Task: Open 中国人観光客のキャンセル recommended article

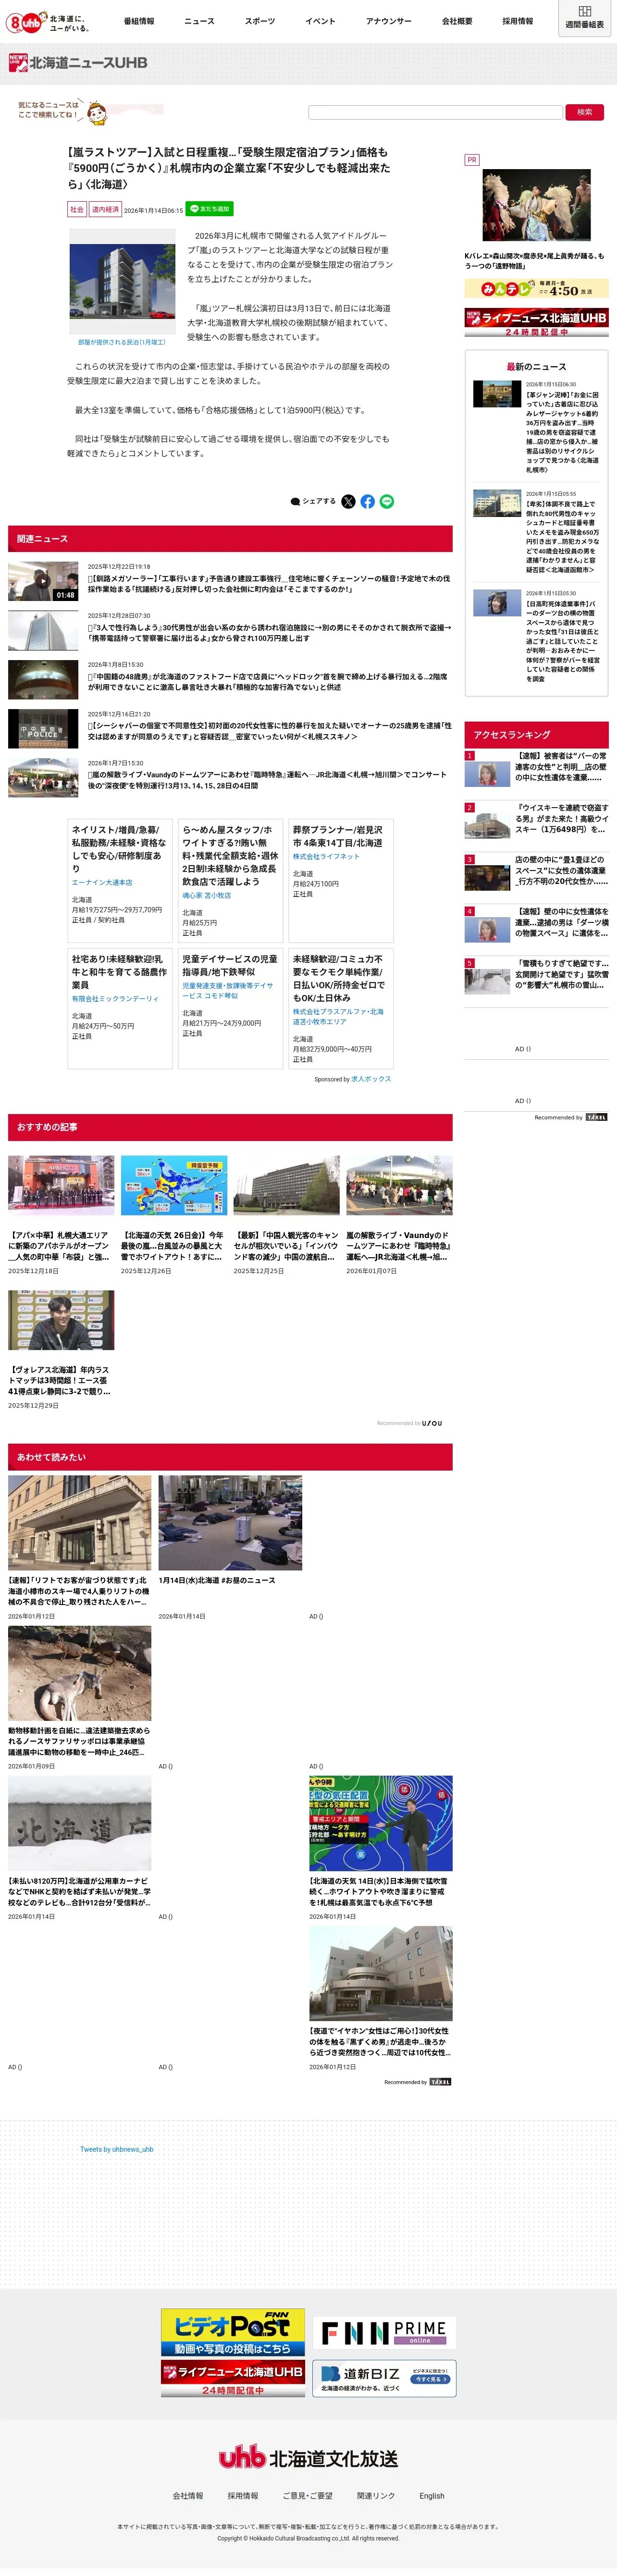Action: 287,1215
